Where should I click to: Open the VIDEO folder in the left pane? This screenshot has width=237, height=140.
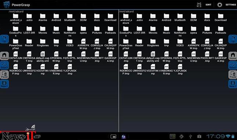[x=70, y=43]
